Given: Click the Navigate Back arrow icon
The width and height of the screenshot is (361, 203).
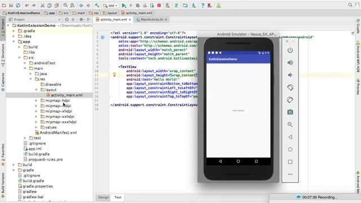Looking at the screenshot, I should click(x=81, y=5).
